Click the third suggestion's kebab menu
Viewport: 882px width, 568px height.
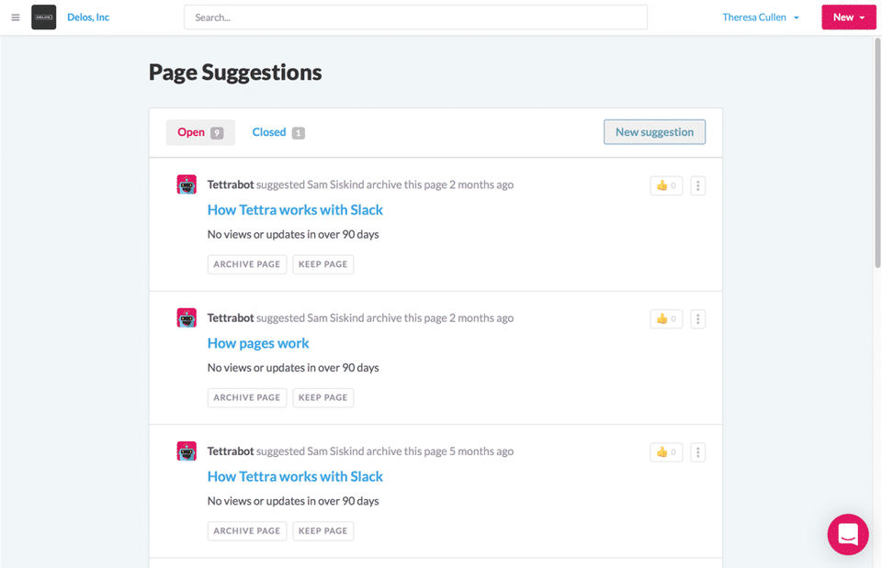698,452
